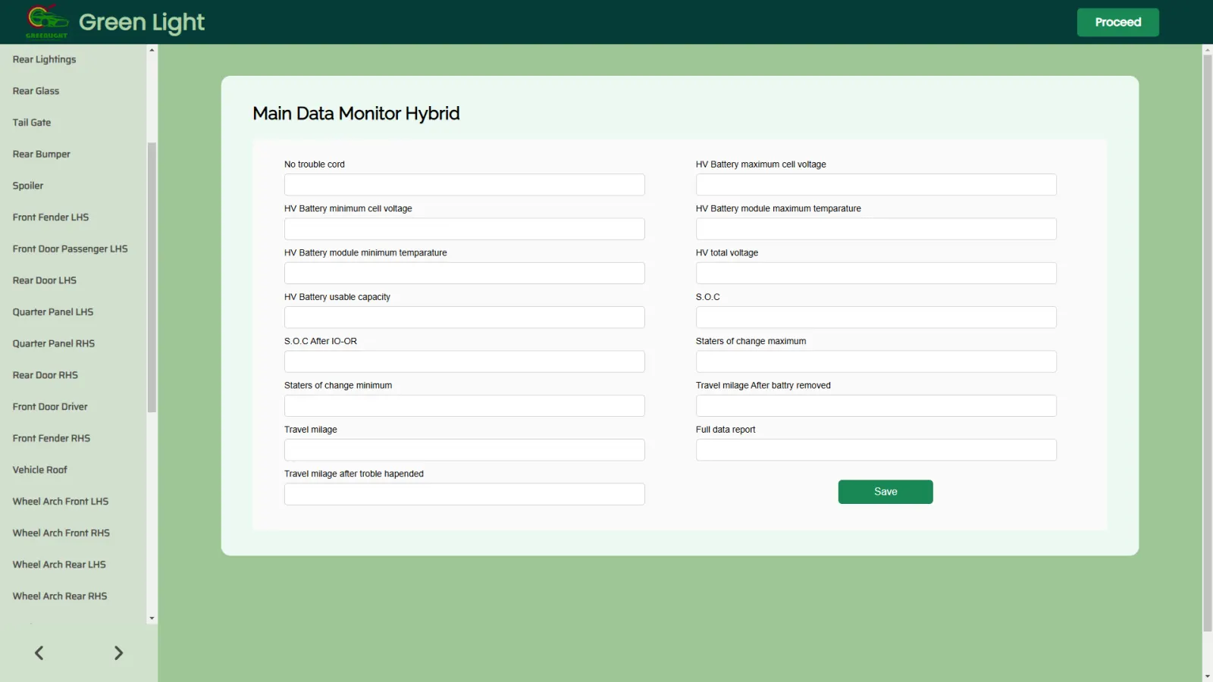
Task: Click the Green Light car logo icon
Action: 47,21
